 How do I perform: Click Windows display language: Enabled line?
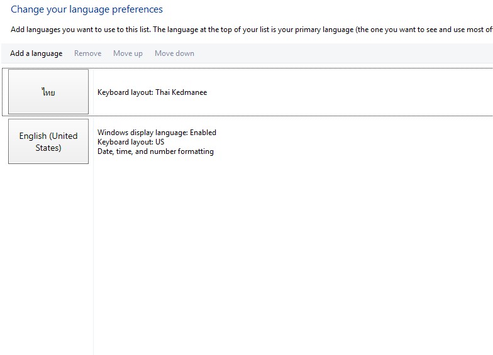pyautogui.click(x=157, y=133)
